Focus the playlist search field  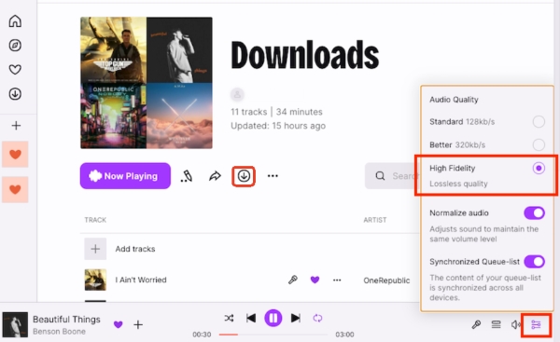pyautogui.click(x=392, y=176)
